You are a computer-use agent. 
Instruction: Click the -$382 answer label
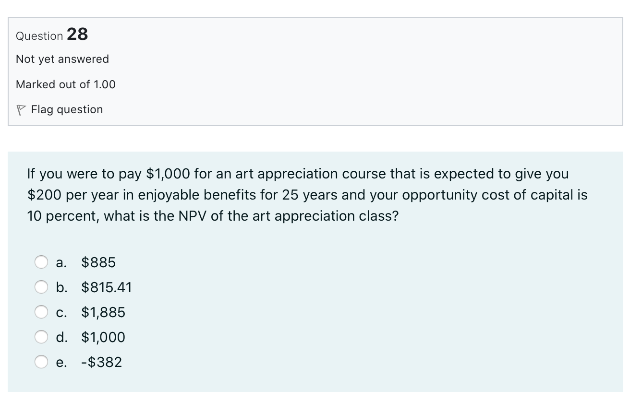pos(101,362)
